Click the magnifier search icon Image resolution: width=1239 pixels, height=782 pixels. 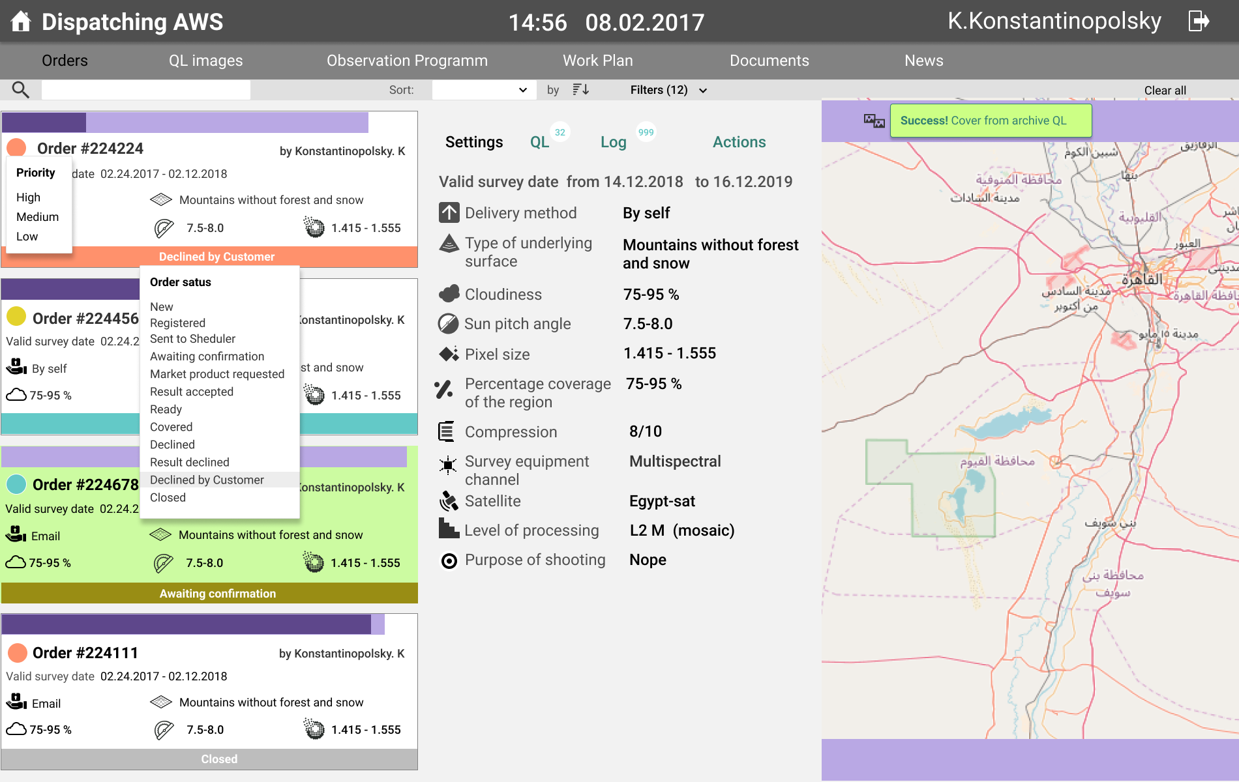click(x=21, y=90)
